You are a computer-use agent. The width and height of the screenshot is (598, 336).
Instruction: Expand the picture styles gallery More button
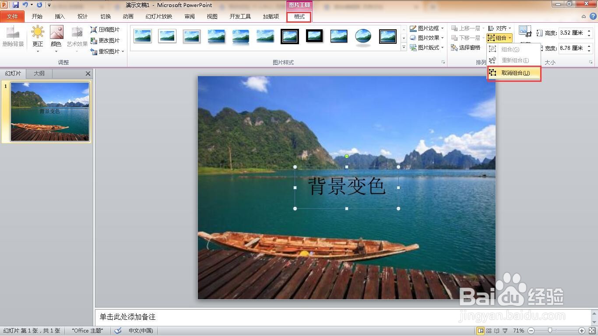pos(404,47)
